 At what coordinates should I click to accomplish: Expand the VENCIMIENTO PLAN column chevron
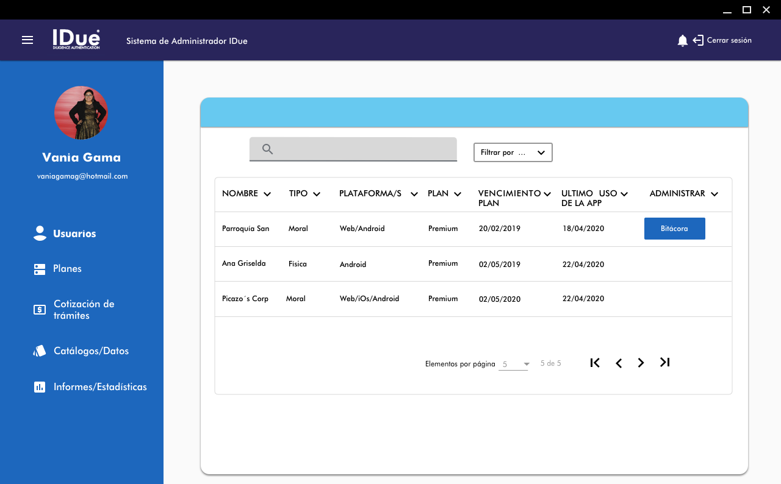tap(547, 194)
